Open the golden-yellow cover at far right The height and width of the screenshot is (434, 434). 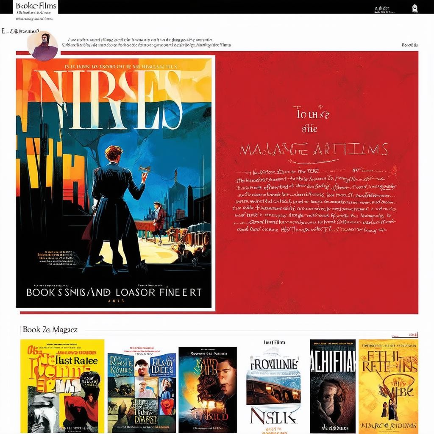coord(388,385)
